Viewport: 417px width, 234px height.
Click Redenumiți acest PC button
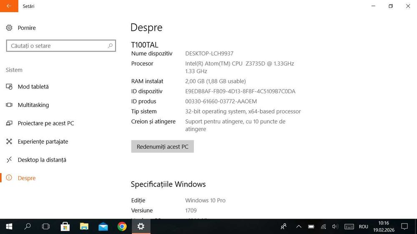point(163,146)
